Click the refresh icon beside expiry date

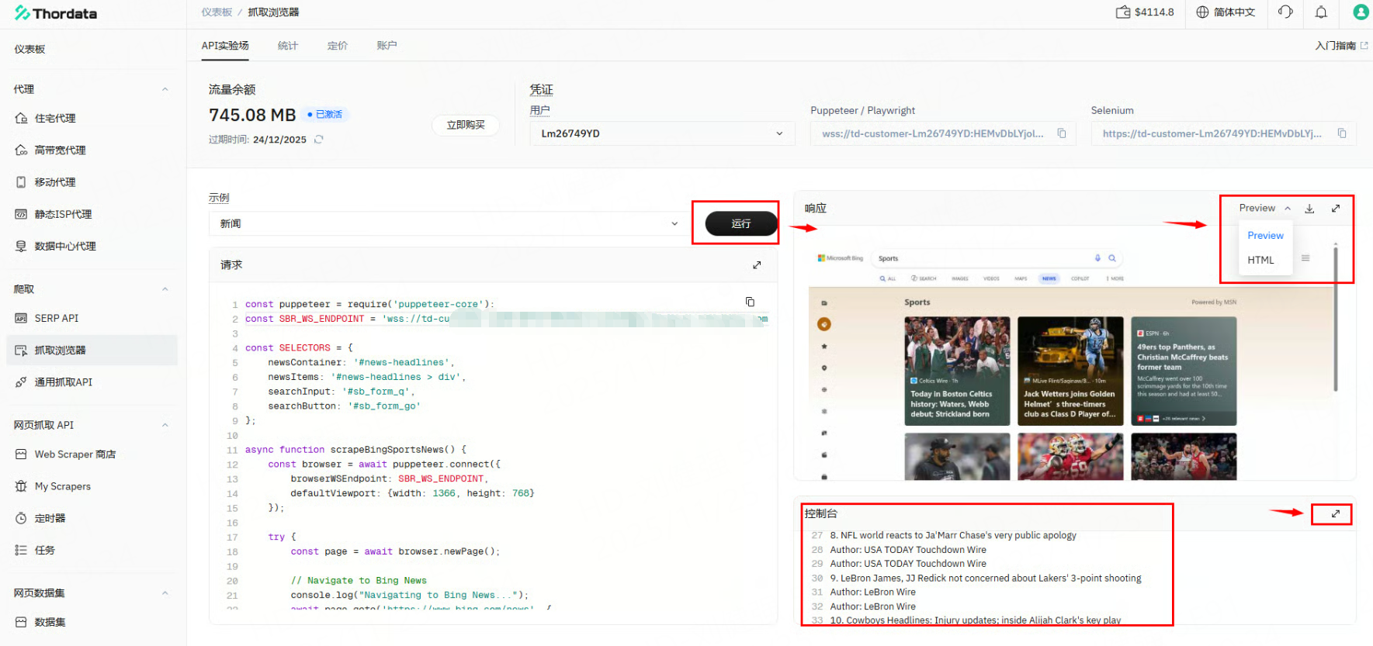318,140
